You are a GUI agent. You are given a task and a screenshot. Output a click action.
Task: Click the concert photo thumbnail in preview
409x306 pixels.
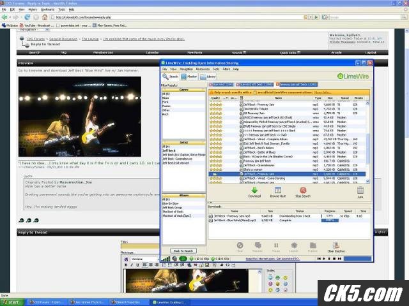point(80,117)
